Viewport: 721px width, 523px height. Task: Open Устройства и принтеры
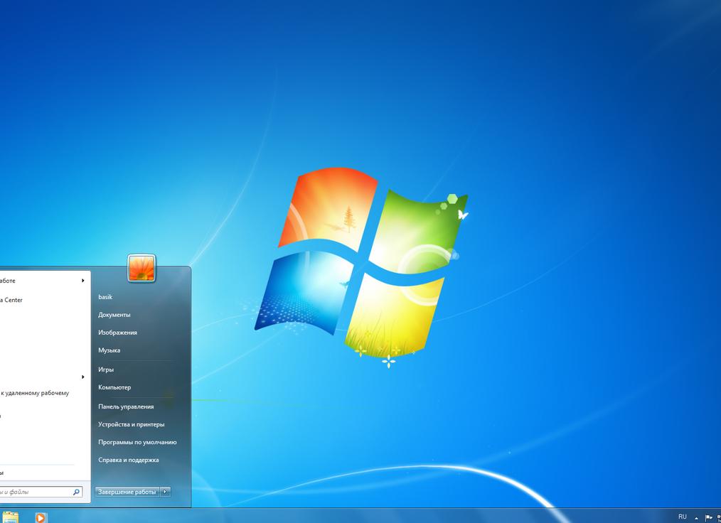click(x=132, y=424)
